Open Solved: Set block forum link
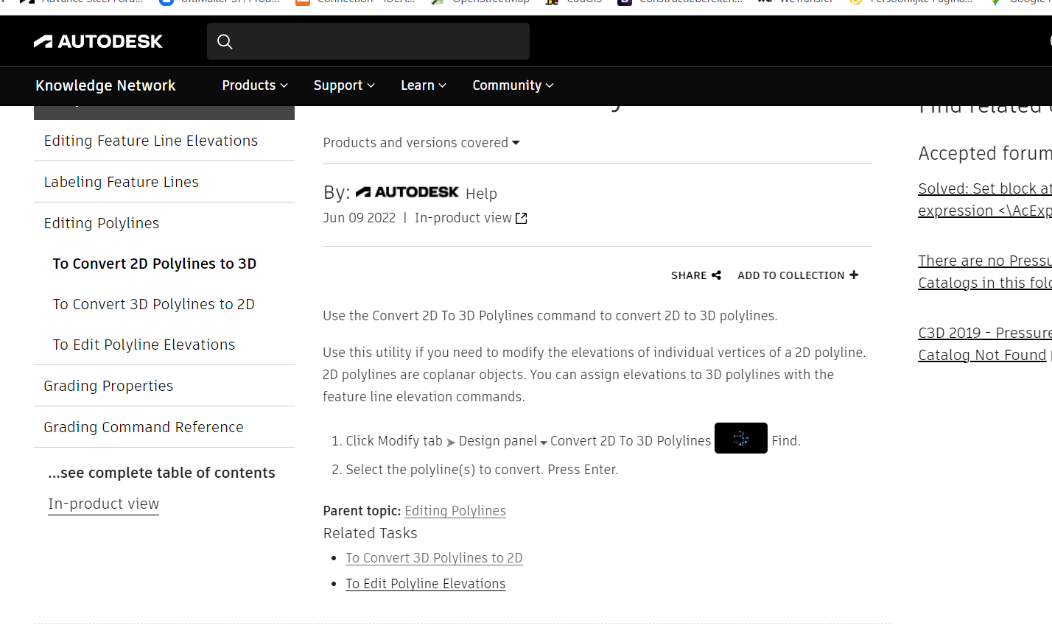This screenshot has height=642, width=1052. point(985,200)
